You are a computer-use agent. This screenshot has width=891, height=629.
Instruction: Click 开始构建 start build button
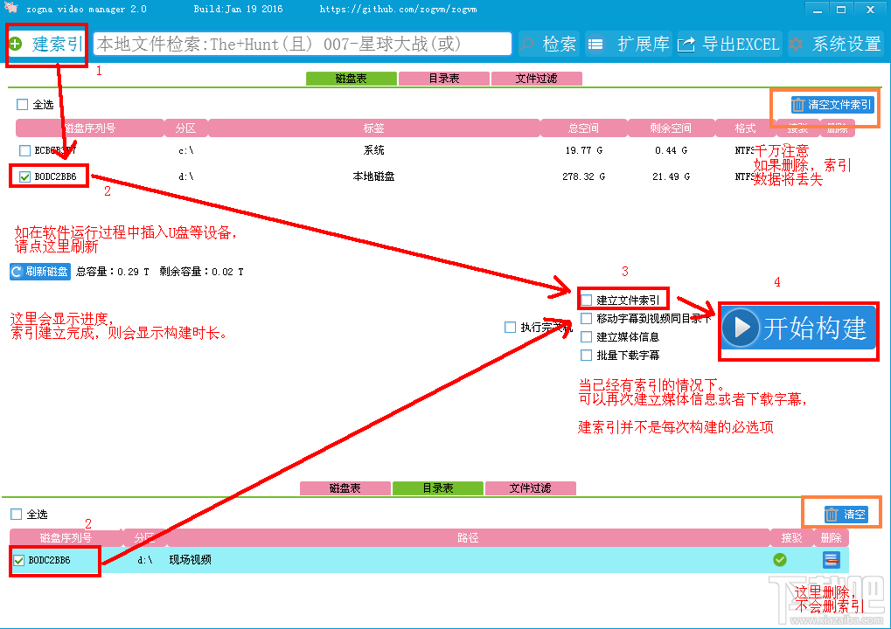pyautogui.click(x=797, y=328)
